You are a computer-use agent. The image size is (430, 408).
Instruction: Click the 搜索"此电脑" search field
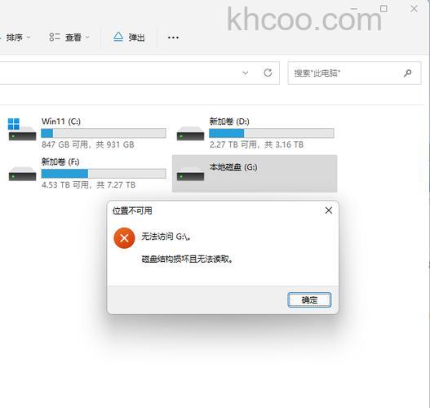point(354,73)
